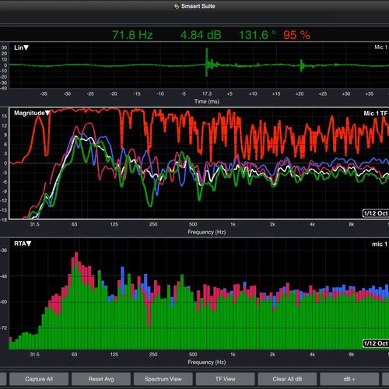This screenshot has width=389, height=389.
Task: Click the Capture All button
Action: point(39,379)
